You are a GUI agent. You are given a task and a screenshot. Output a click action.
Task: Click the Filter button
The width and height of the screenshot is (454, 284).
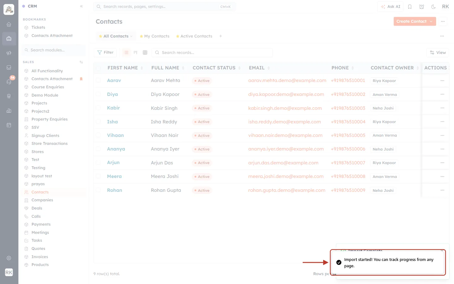[x=105, y=52]
